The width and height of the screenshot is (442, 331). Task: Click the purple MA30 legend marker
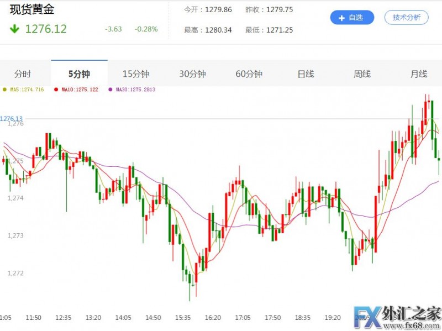(110, 89)
